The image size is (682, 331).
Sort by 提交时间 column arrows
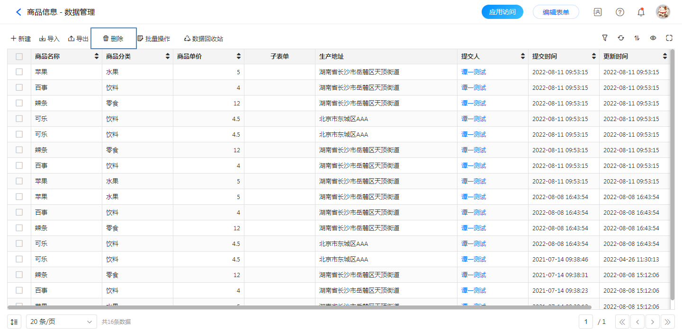coord(594,57)
